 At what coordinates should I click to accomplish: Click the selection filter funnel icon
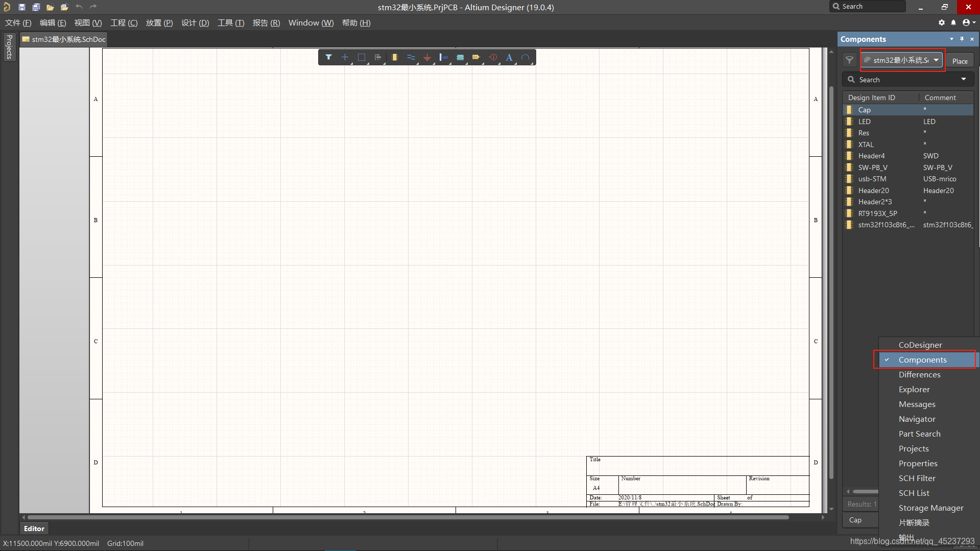click(328, 57)
